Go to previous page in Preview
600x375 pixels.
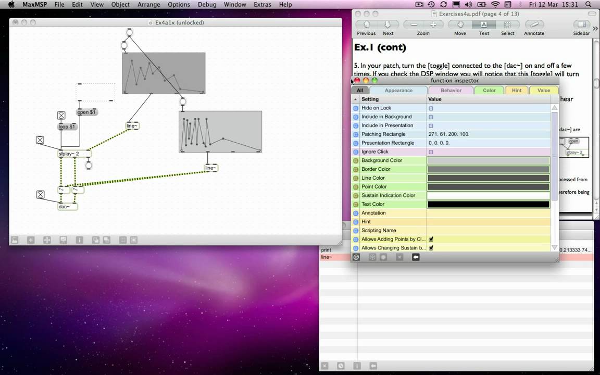pos(367,24)
